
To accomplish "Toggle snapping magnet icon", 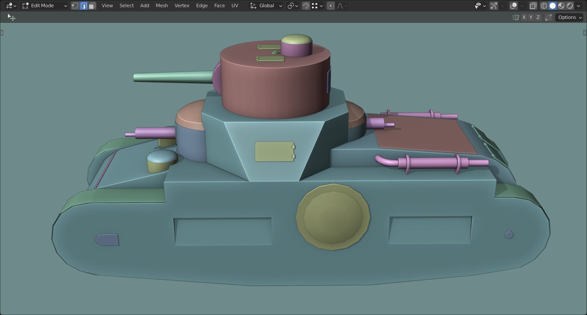I will pos(306,6).
